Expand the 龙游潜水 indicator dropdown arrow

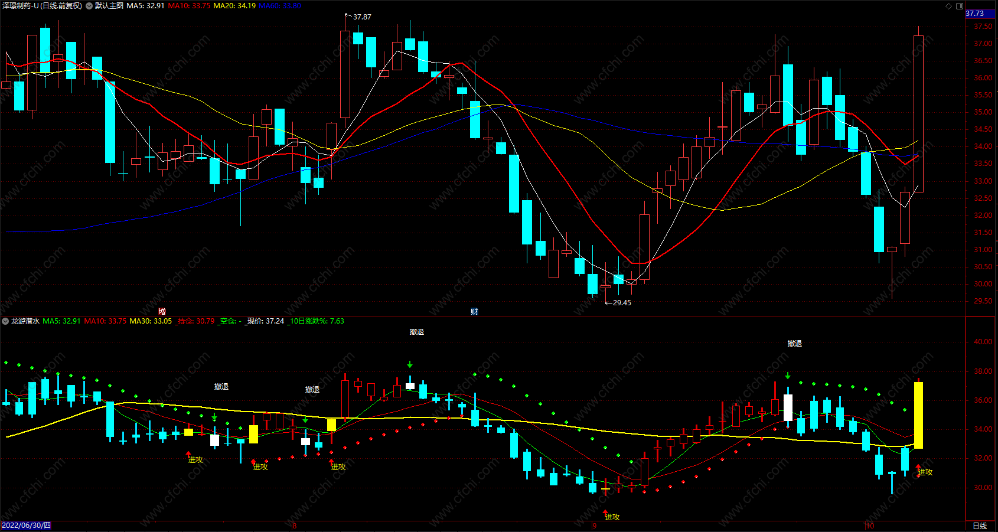(x=5, y=321)
